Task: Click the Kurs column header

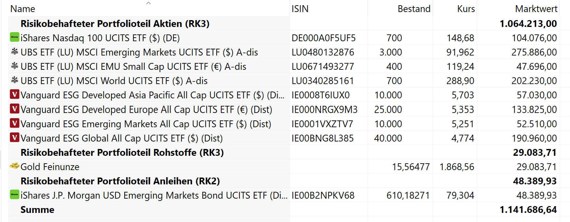Action: click(x=466, y=9)
